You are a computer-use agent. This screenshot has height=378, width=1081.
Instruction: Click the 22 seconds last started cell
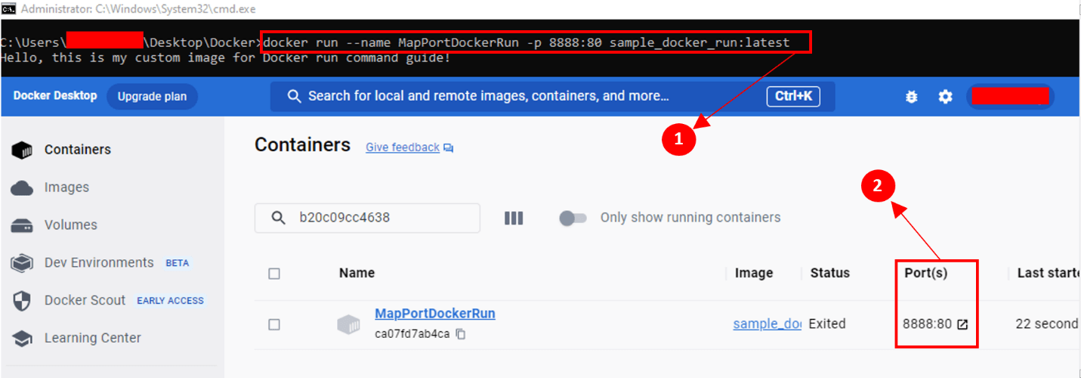pos(1047,324)
